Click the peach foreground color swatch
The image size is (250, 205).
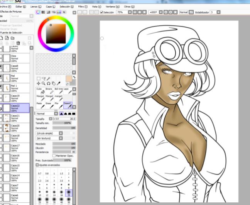tap(69, 78)
